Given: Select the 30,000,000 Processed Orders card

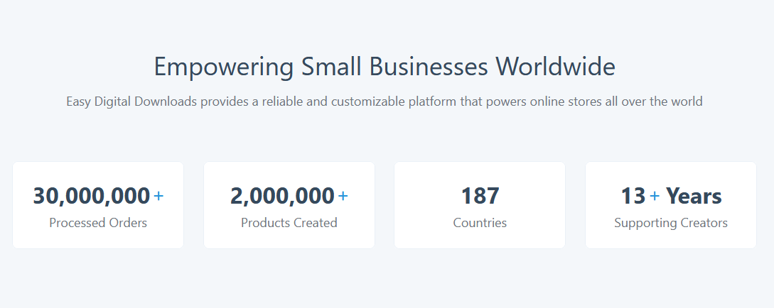Looking at the screenshot, I should 98,205.
